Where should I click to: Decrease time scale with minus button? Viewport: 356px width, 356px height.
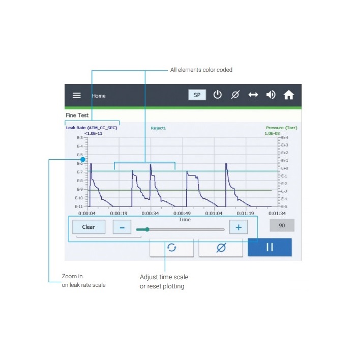click(x=122, y=227)
